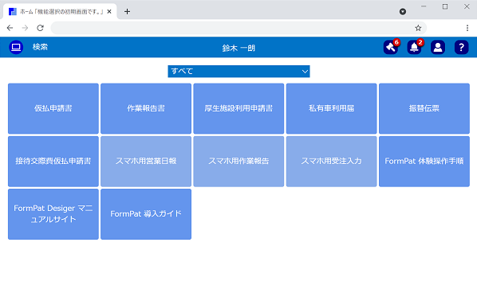Minimize the browser window
This screenshot has width=477, height=297.
click(424, 6)
